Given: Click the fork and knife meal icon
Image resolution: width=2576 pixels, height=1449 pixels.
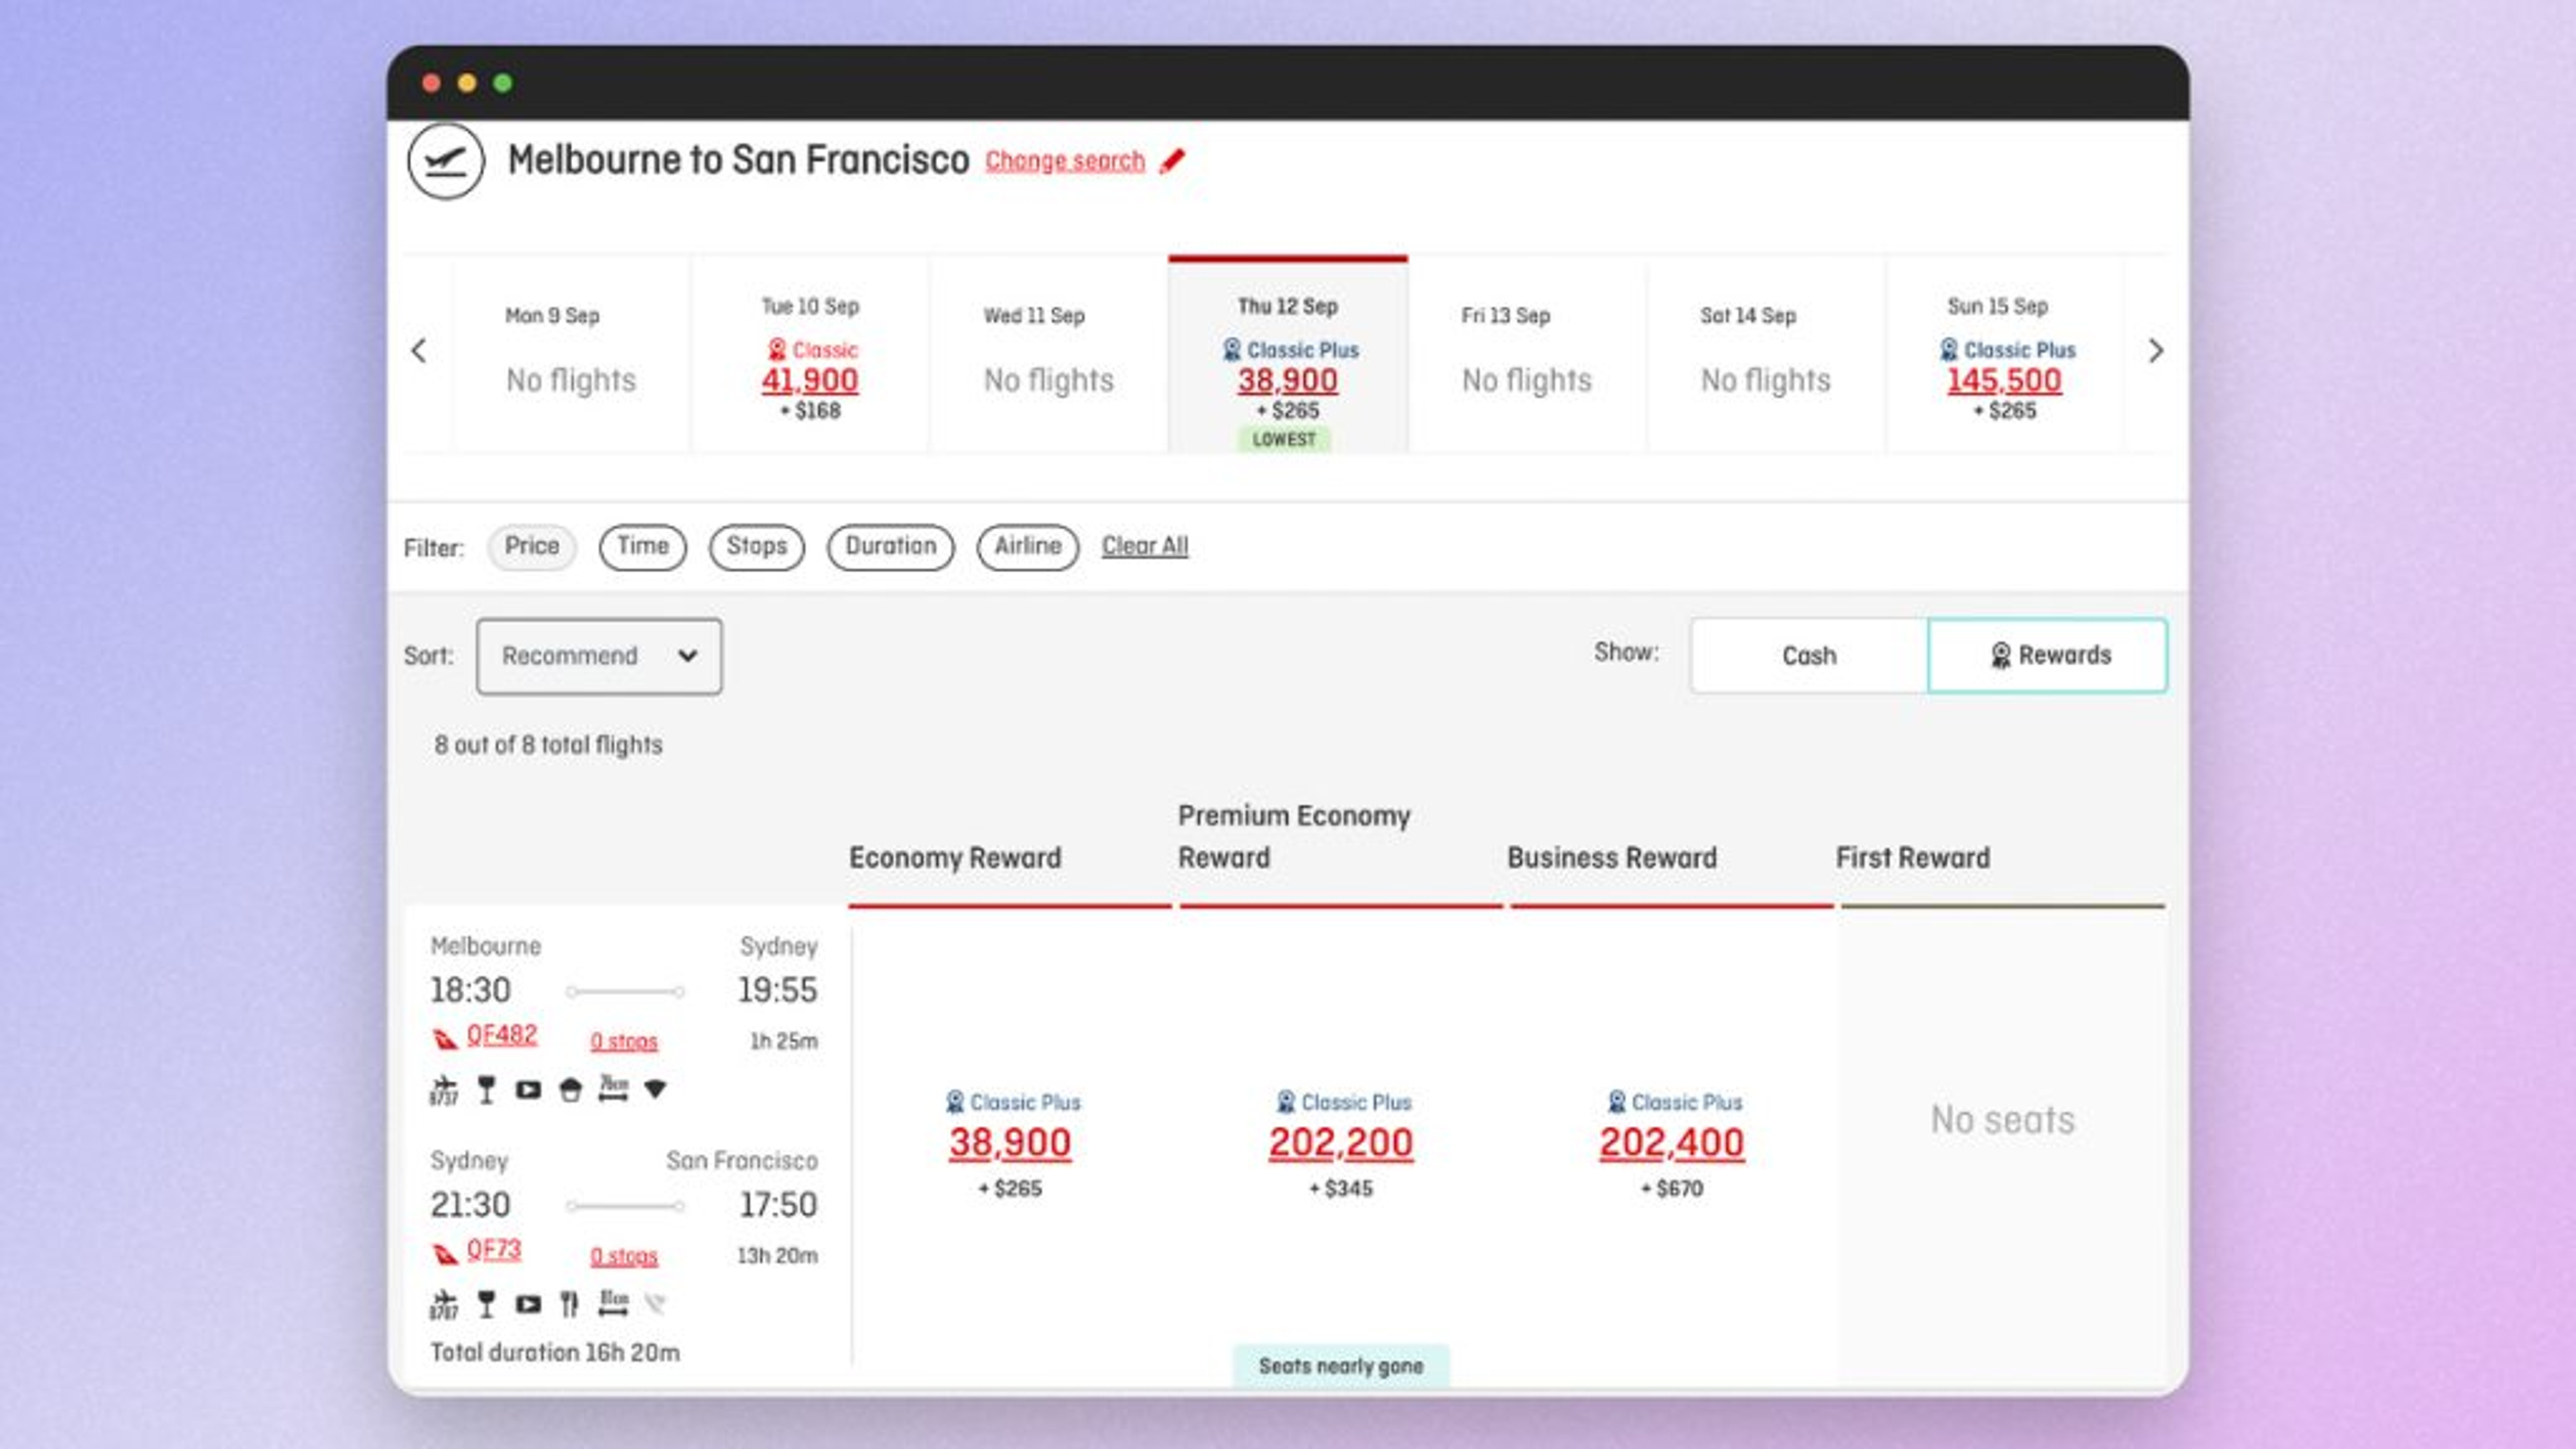Looking at the screenshot, I should (569, 1304).
